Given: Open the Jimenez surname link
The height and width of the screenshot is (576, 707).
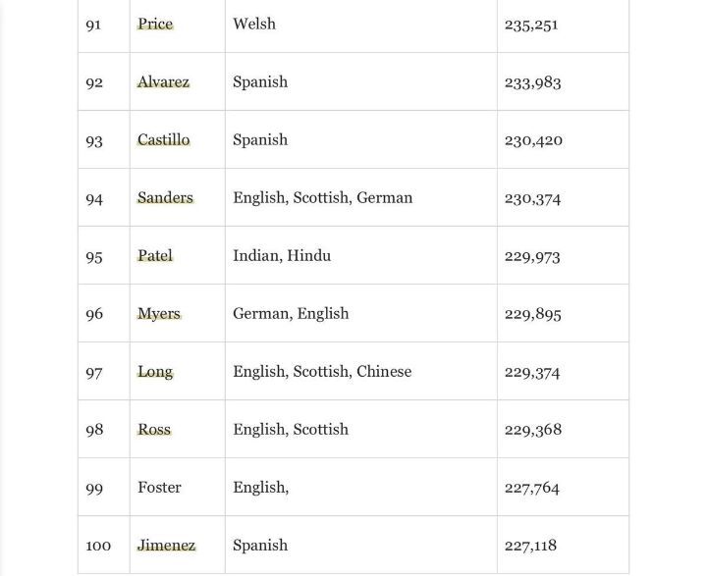Looking at the screenshot, I should point(166,546).
